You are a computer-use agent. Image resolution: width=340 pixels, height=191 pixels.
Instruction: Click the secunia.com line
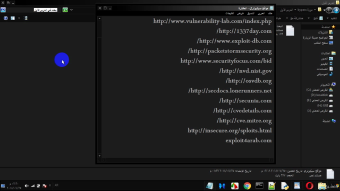pos(245,101)
